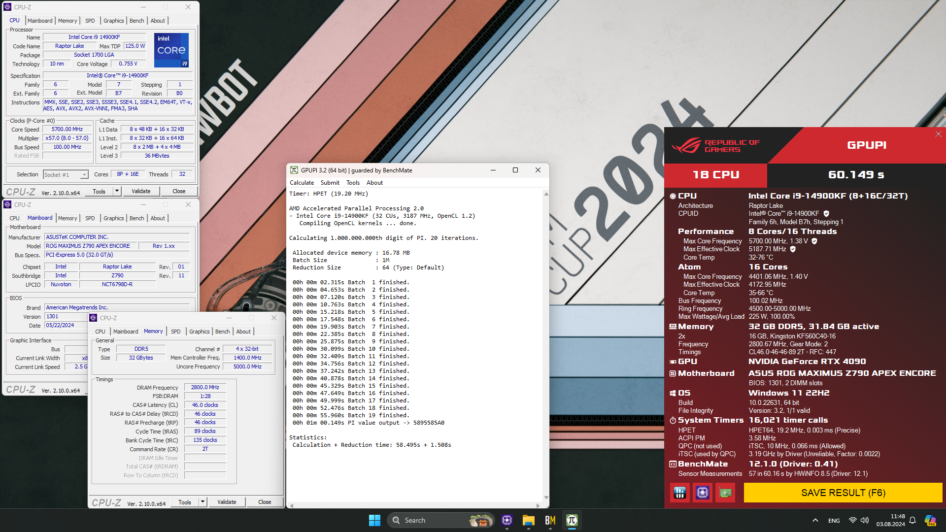
Task: Click the GPUPI scrollbar up arrow
Action: tap(546, 194)
